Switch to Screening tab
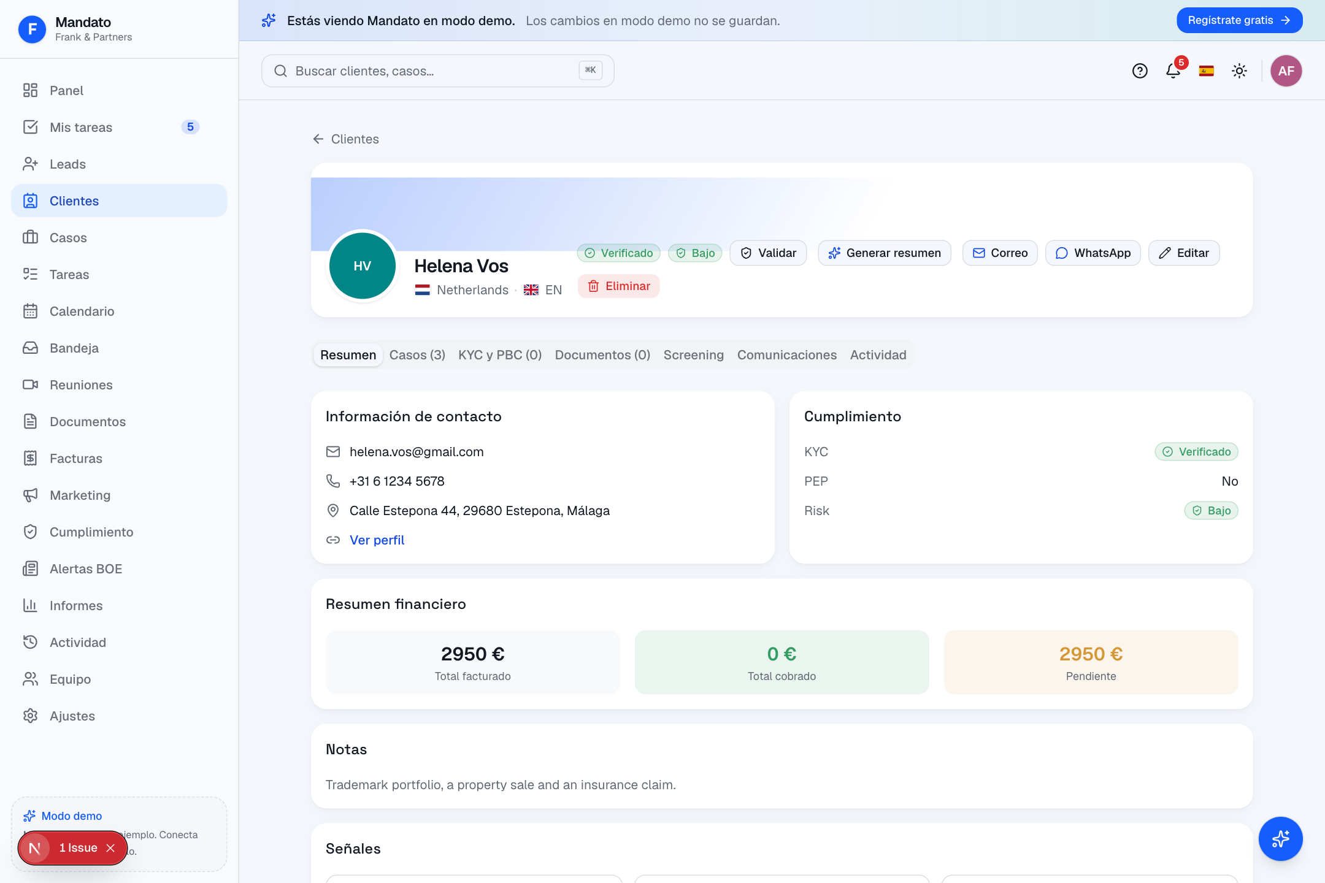The image size is (1325, 883). tap(693, 355)
